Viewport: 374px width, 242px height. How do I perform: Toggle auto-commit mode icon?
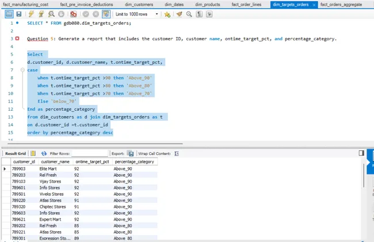106,14
